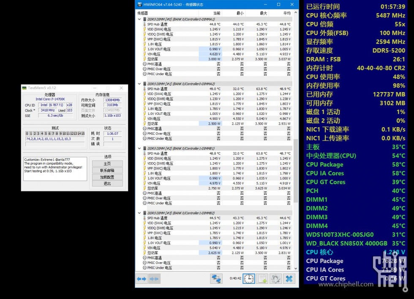
Task: Click memory chip icon of DIMM [#1] header
Action: 144,84
